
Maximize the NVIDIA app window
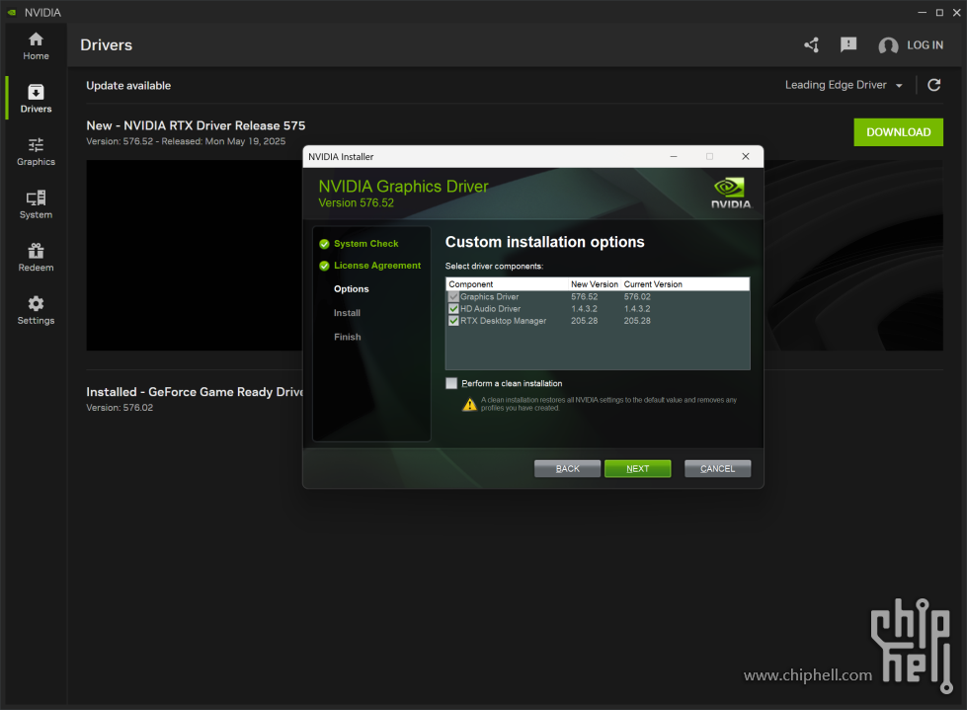tap(939, 12)
